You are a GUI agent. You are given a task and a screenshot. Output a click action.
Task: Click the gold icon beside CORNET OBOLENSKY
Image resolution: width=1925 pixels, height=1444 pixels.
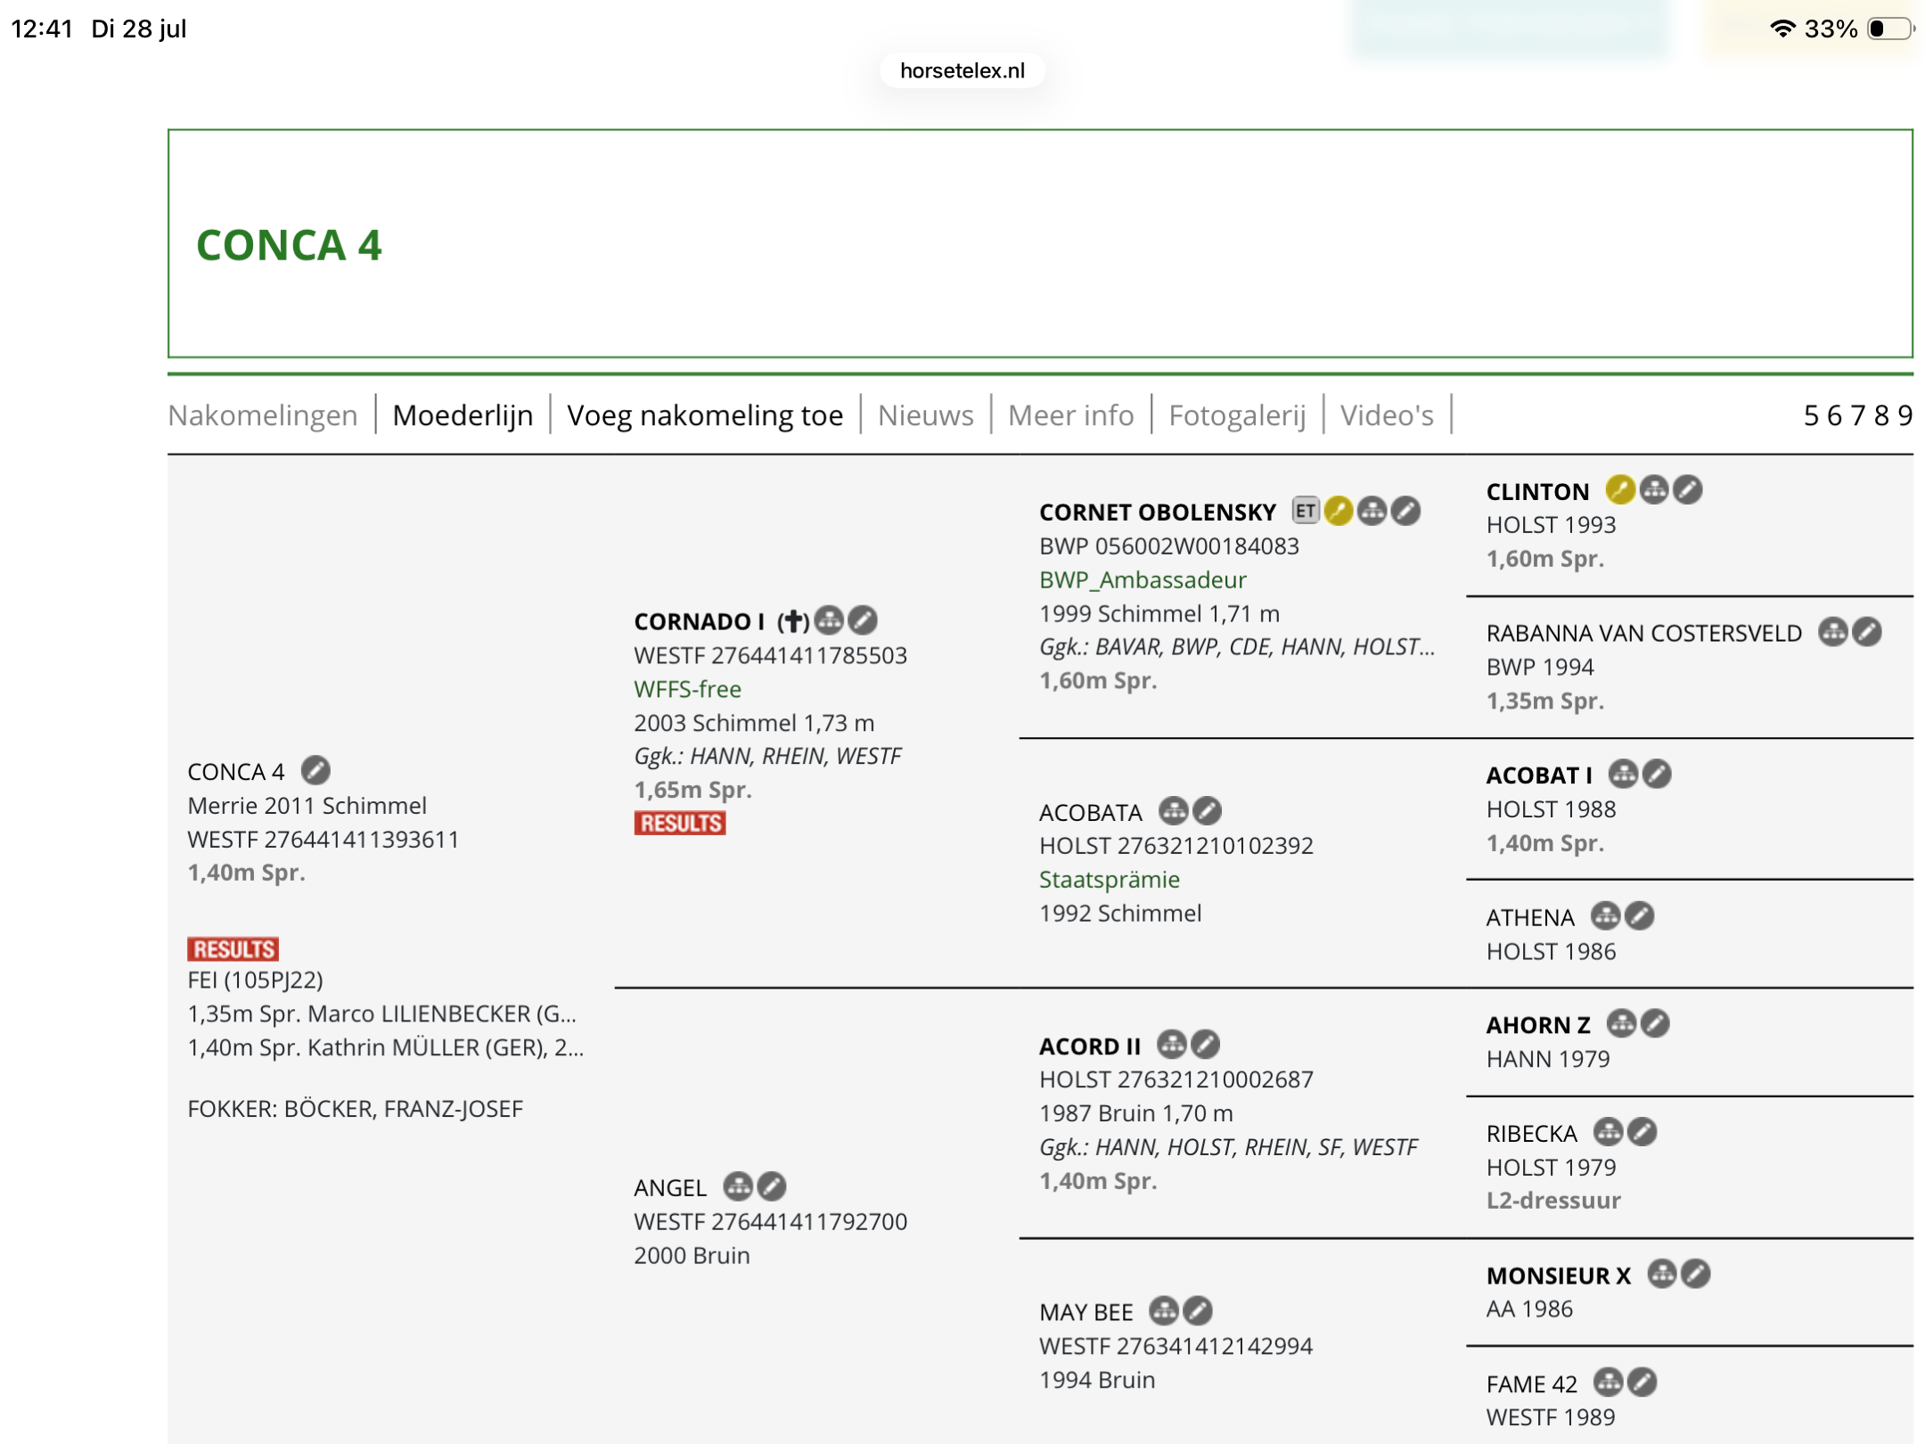point(1339,511)
